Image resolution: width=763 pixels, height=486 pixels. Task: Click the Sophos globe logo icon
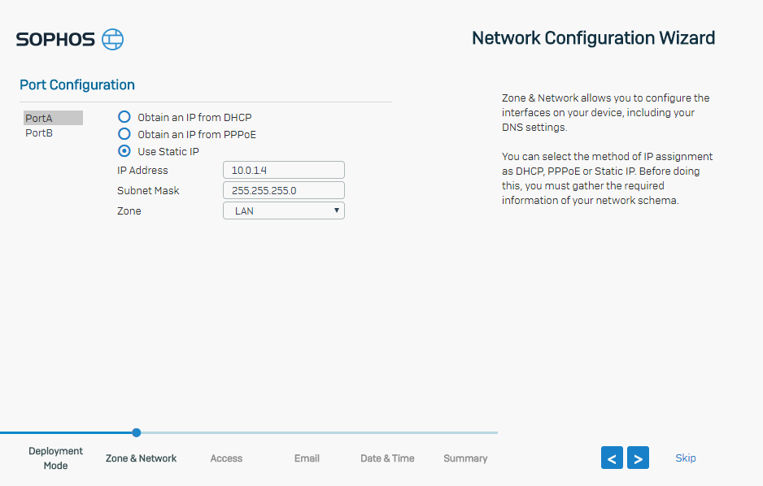click(112, 39)
